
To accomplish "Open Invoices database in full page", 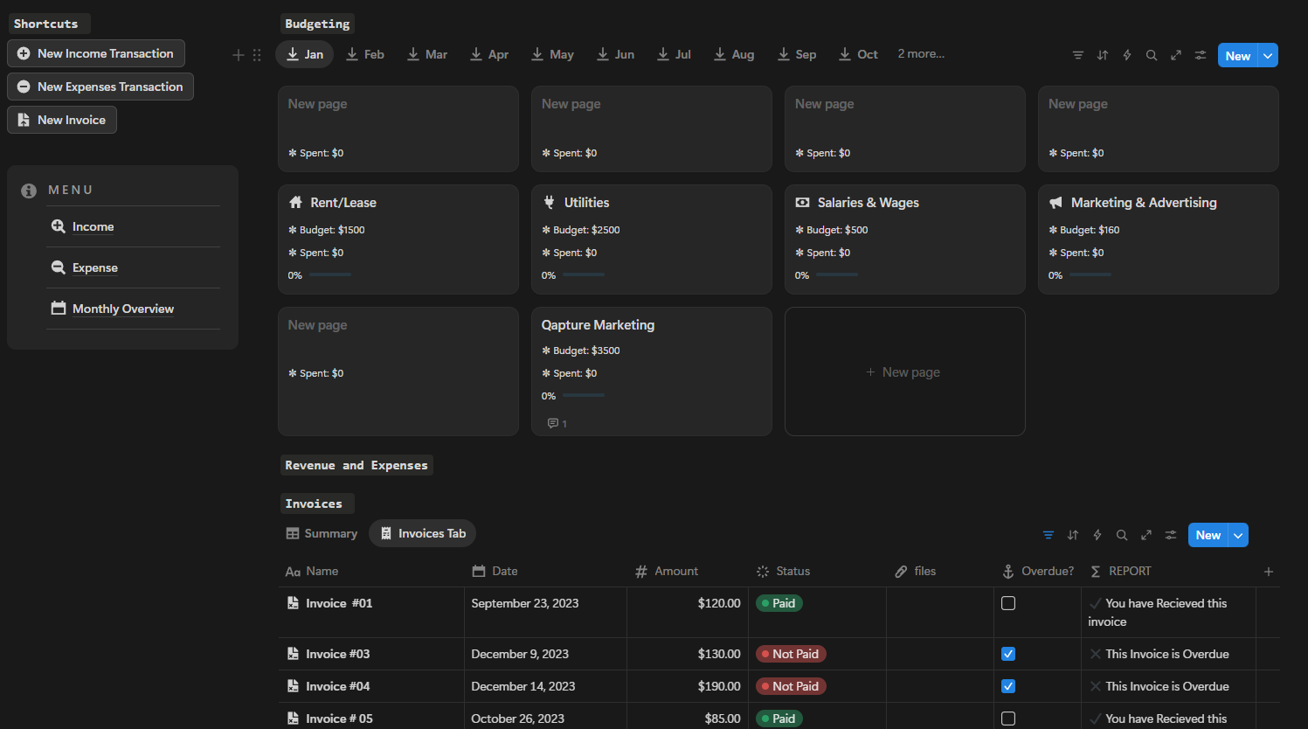I will (1146, 535).
